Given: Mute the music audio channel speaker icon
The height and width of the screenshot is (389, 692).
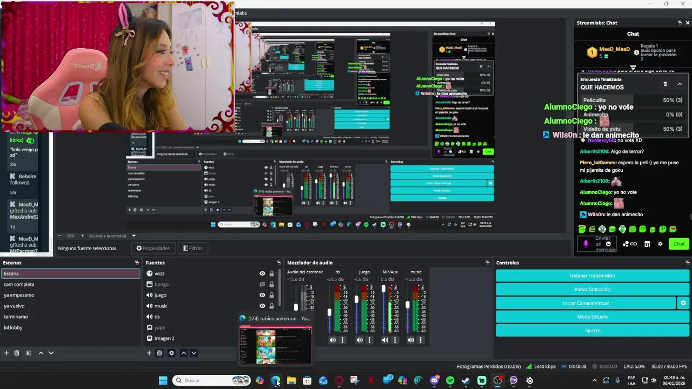Looking at the screenshot, I should pyautogui.click(x=411, y=340).
